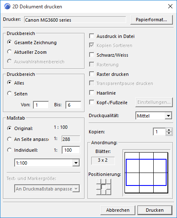177x218 pixels.
Task: Click the Einstellungen... button
Action: point(154,102)
